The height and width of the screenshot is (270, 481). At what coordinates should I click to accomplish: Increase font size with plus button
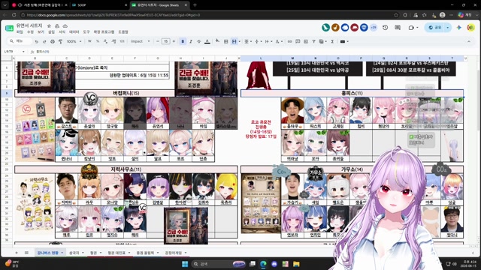pos(174,41)
